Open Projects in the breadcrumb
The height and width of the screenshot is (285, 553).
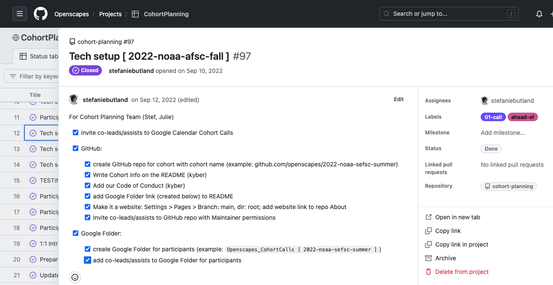(110, 14)
